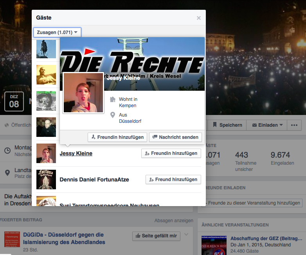The height and width of the screenshot is (255, 306).
Task: Click the yellow-tinted guest avatar
Action: point(46,75)
